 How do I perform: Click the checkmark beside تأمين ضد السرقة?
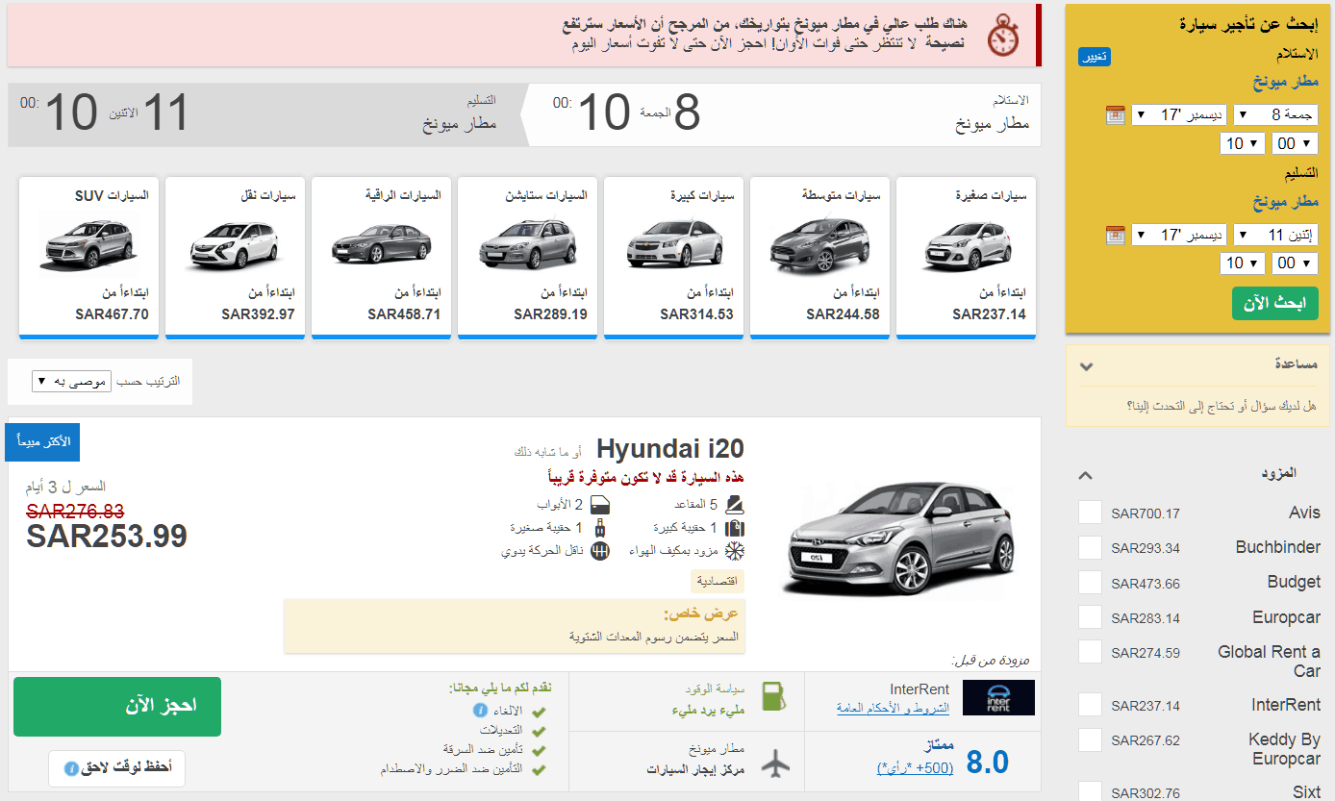(539, 750)
